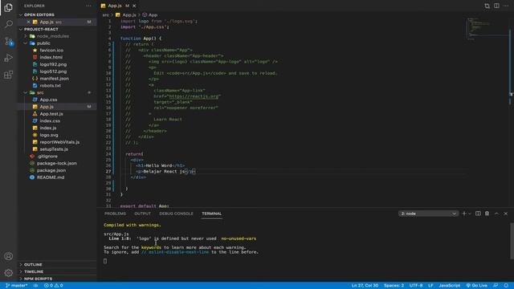Screen dimensions: 514x289
Task: Split the terminal panel
Action: click(478, 214)
